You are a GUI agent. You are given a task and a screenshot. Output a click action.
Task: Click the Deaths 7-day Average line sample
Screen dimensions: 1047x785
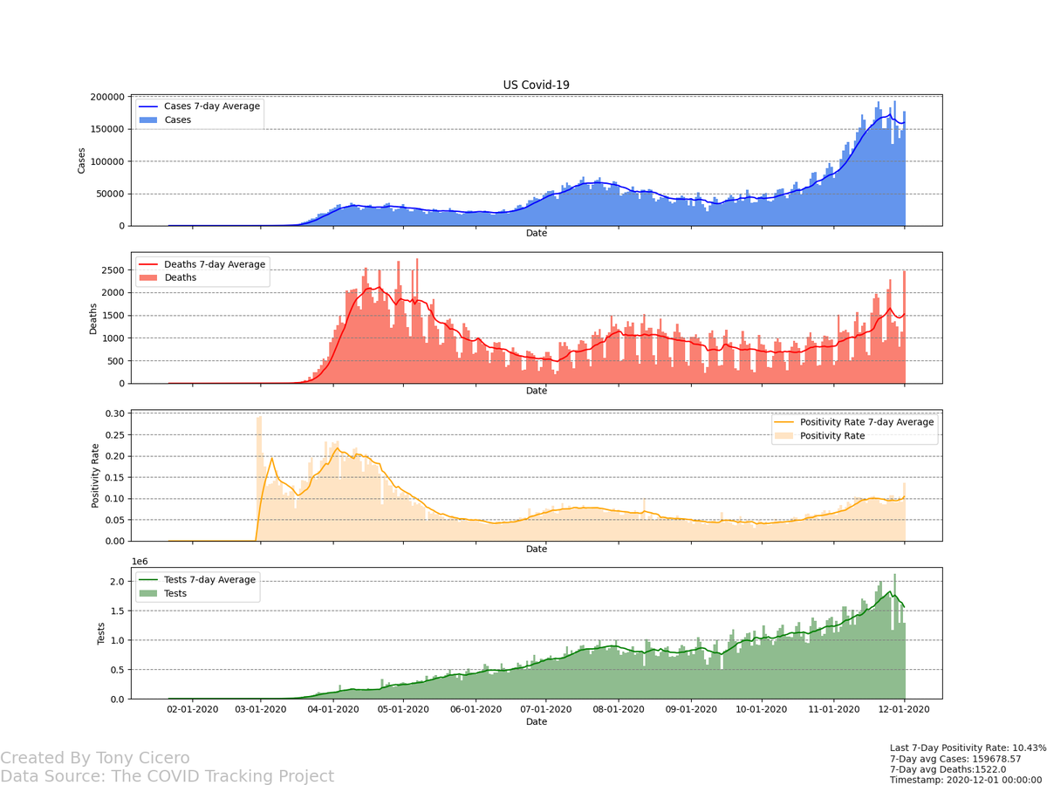[x=150, y=263]
